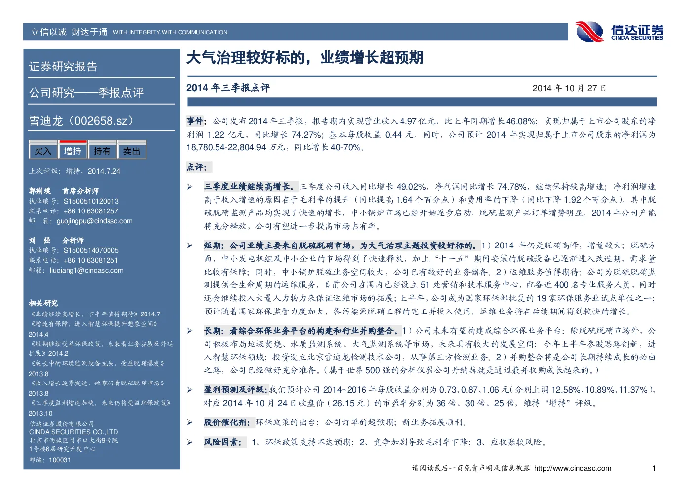Click phone number +86 10 63081251

91,260
